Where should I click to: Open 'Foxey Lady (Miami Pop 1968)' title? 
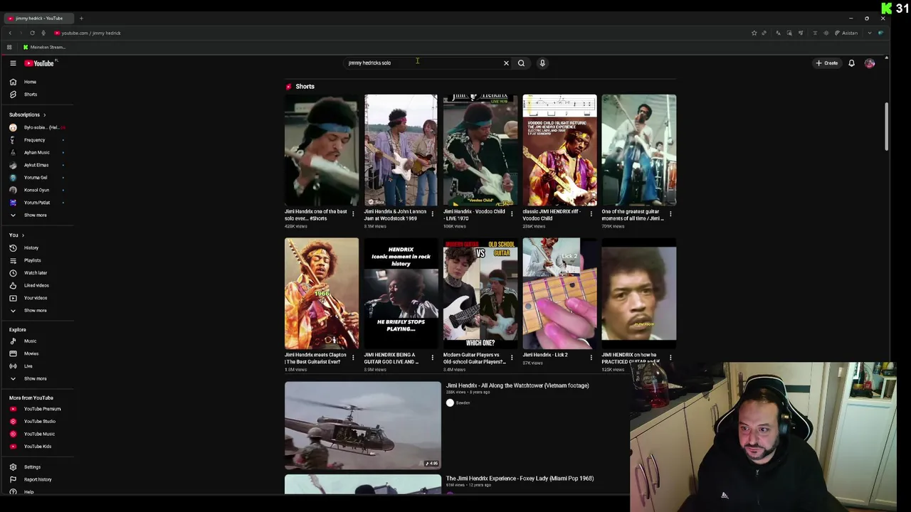520,479
